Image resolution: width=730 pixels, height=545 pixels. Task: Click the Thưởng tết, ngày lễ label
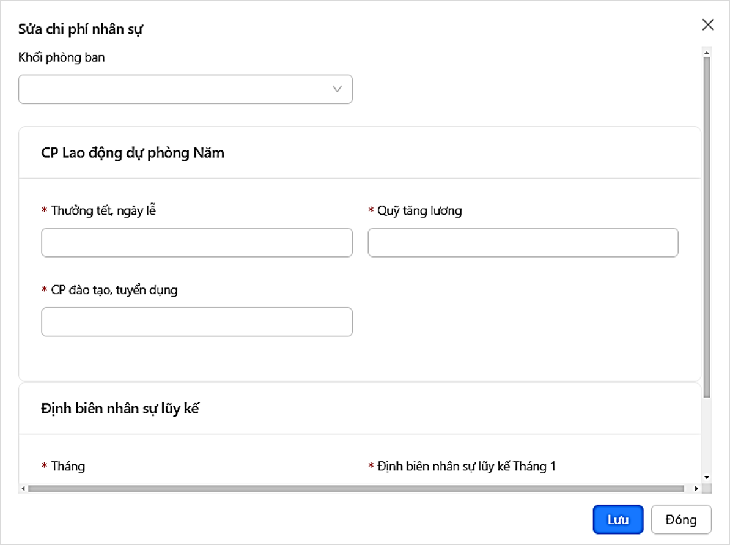coord(103,211)
